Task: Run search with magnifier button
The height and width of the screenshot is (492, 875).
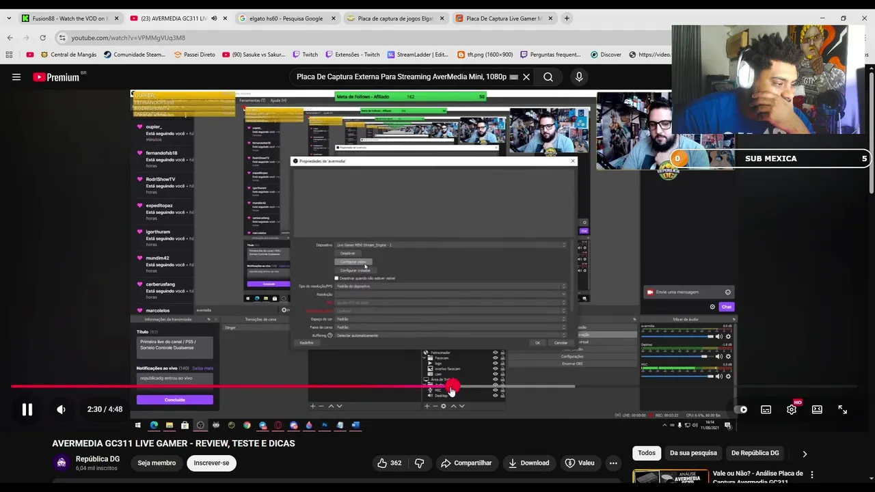Action: pyautogui.click(x=548, y=77)
